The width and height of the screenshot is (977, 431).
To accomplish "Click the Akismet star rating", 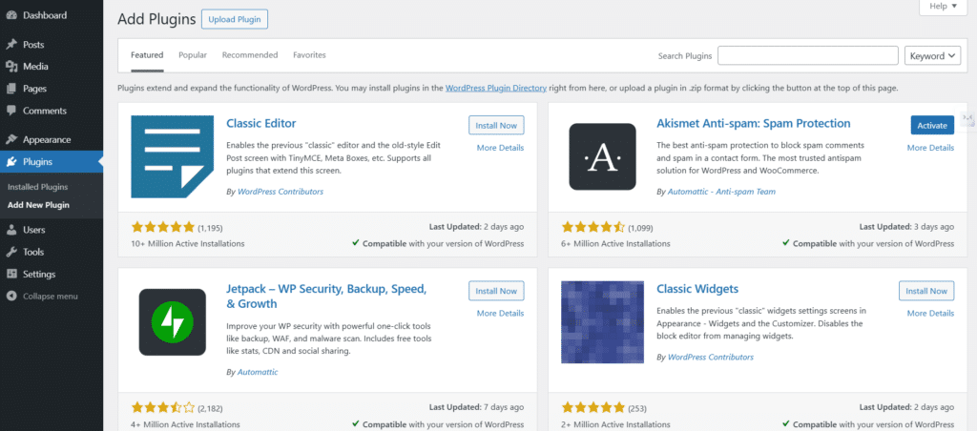I will coord(592,227).
